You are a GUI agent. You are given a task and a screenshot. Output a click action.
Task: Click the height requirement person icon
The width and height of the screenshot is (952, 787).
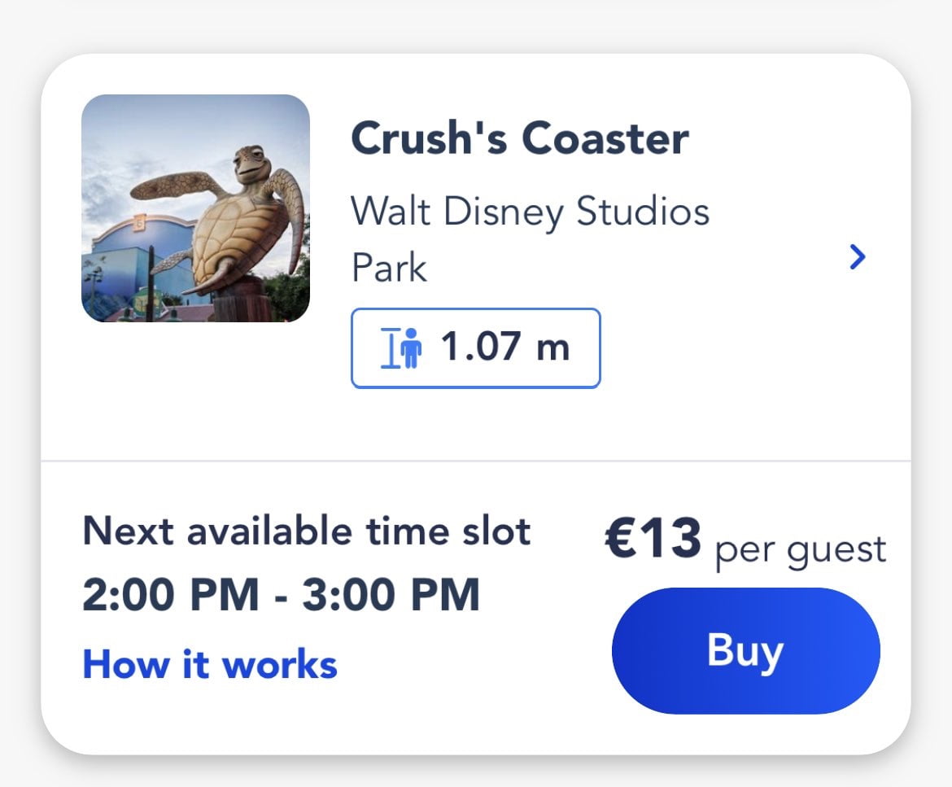click(413, 348)
